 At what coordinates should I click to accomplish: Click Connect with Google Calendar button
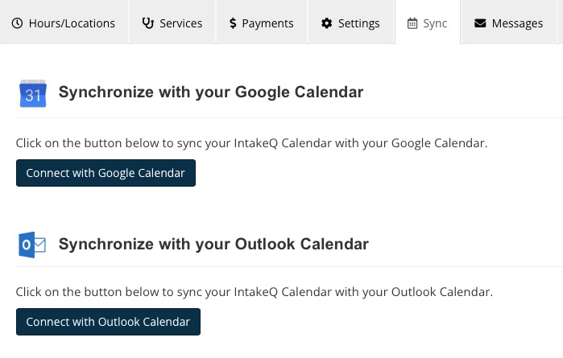tap(106, 173)
